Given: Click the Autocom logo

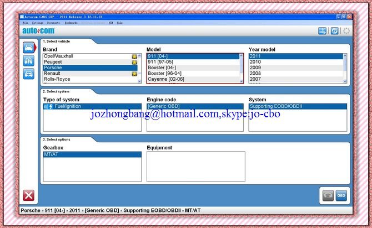Looking at the screenshot, I should tap(38, 31).
